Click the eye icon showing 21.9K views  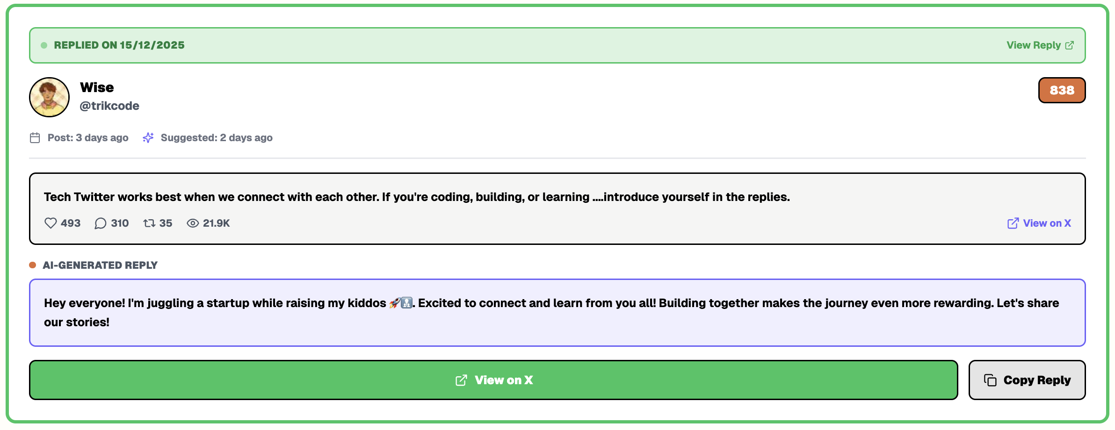click(x=192, y=223)
